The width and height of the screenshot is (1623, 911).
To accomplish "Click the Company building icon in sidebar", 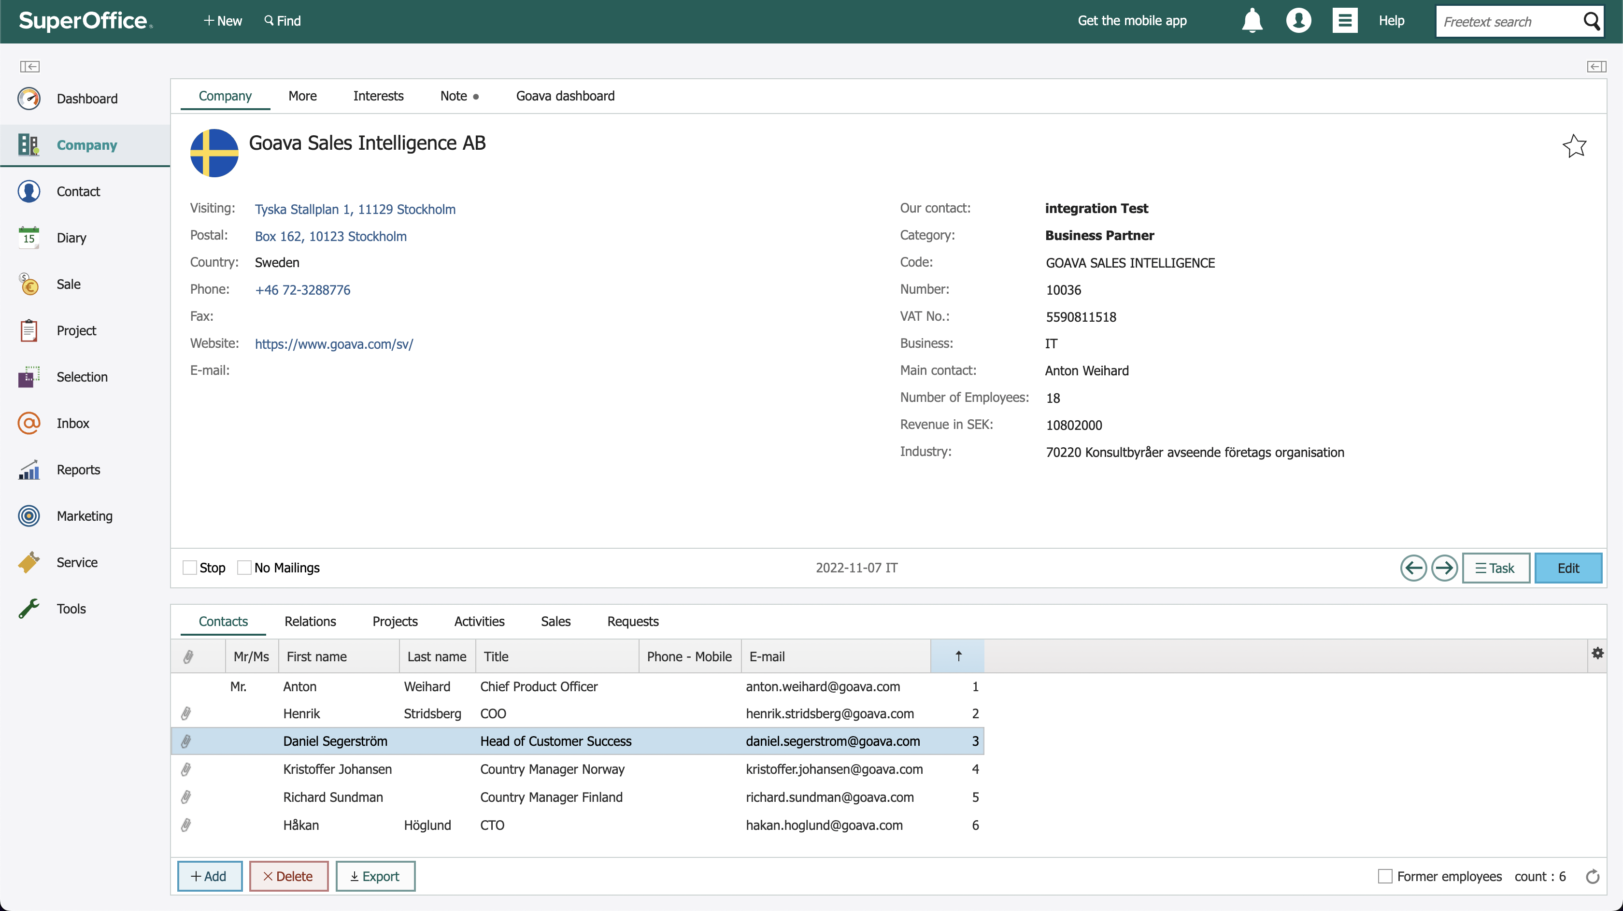I will [29, 145].
